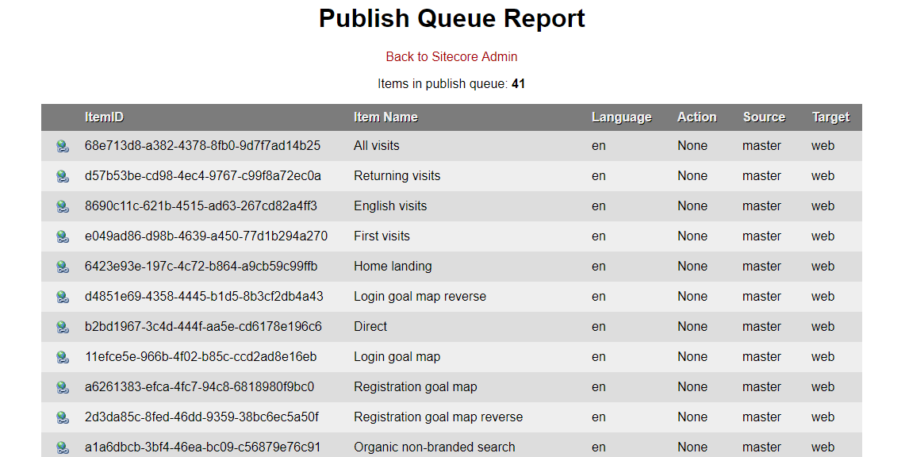Click the Language column header
The image size is (909, 457).
pyautogui.click(x=622, y=117)
